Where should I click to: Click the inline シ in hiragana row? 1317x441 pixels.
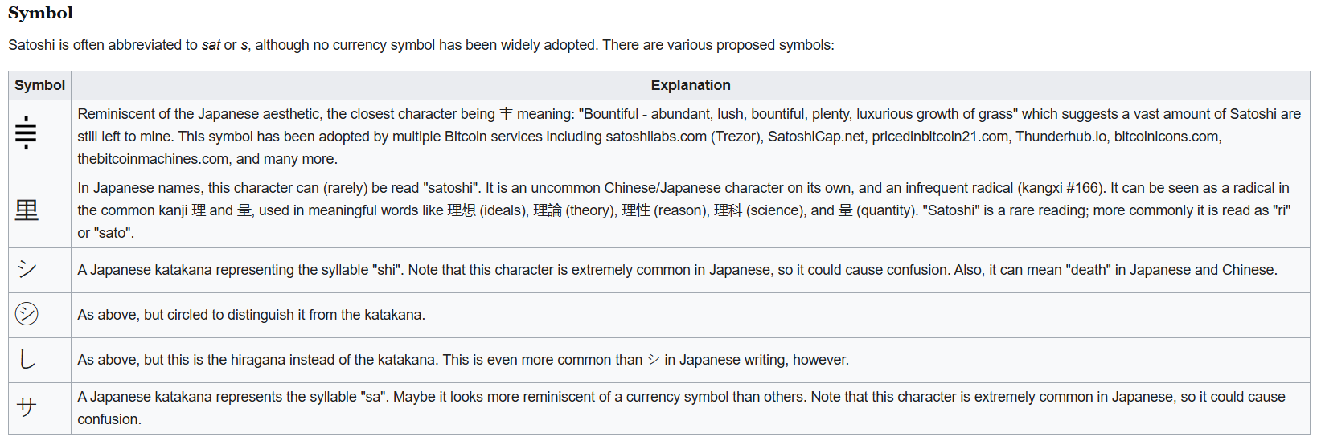coord(654,360)
